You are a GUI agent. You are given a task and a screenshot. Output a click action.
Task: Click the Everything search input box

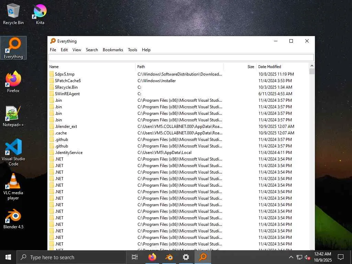[181, 58]
